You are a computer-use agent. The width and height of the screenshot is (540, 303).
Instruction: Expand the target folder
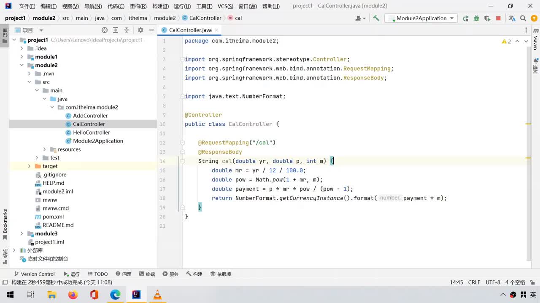pyautogui.click(x=30, y=166)
